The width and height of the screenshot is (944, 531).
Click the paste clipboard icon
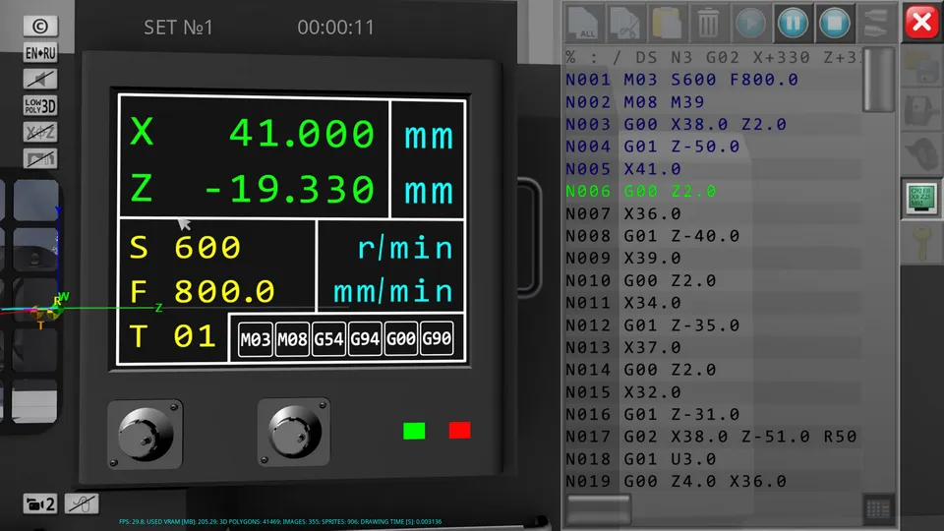click(667, 22)
